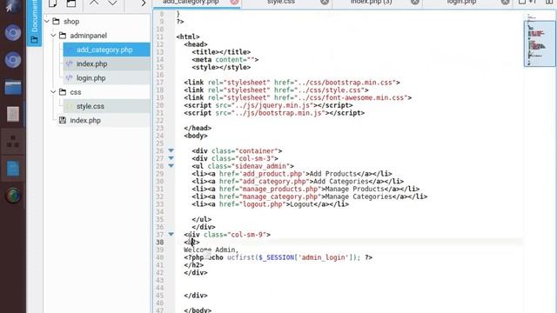Fold the col-sm-9 div at line 37
The width and height of the screenshot is (557, 313).
click(x=171, y=234)
